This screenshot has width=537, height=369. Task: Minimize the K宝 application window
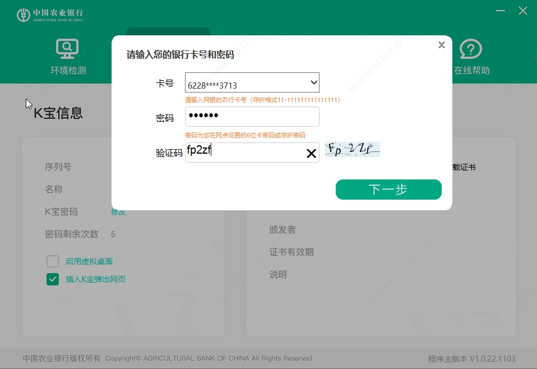[x=501, y=11]
